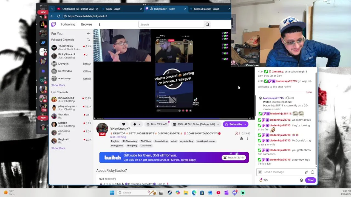Open the three-dot menu beside Browse

coord(99,24)
